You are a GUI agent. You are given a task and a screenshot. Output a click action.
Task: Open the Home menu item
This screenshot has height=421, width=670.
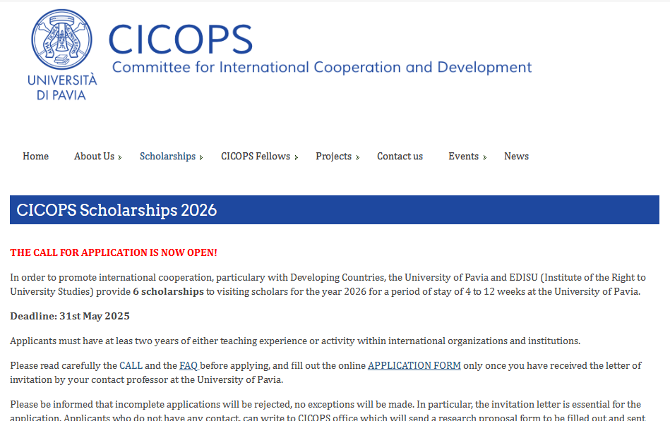pyautogui.click(x=35, y=157)
